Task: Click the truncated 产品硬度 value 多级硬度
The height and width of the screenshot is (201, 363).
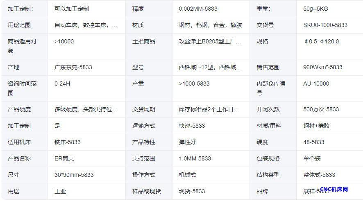Action: click(86, 109)
